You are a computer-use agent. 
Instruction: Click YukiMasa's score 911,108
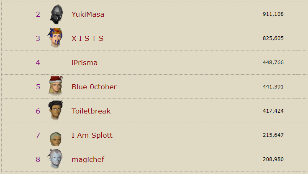[273, 14]
